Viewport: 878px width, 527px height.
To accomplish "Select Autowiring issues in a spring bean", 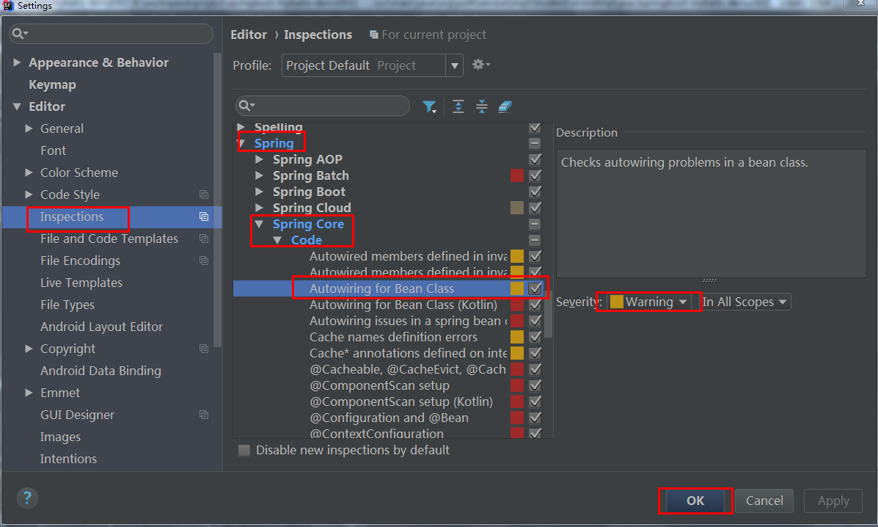I will pos(409,321).
